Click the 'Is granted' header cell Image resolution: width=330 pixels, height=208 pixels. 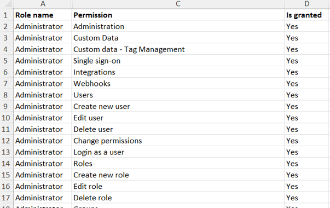[307, 15]
